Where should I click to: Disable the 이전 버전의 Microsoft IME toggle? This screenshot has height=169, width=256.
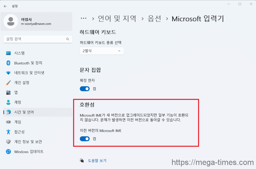tap(85, 139)
